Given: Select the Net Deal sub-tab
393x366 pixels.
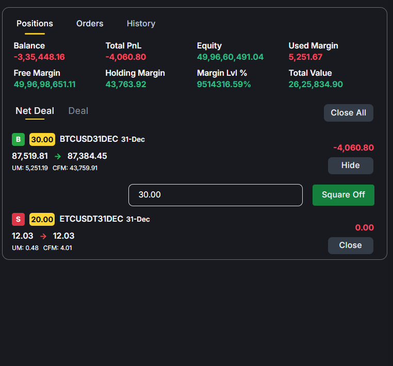Looking at the screenshot, I should tap(35, 111).
